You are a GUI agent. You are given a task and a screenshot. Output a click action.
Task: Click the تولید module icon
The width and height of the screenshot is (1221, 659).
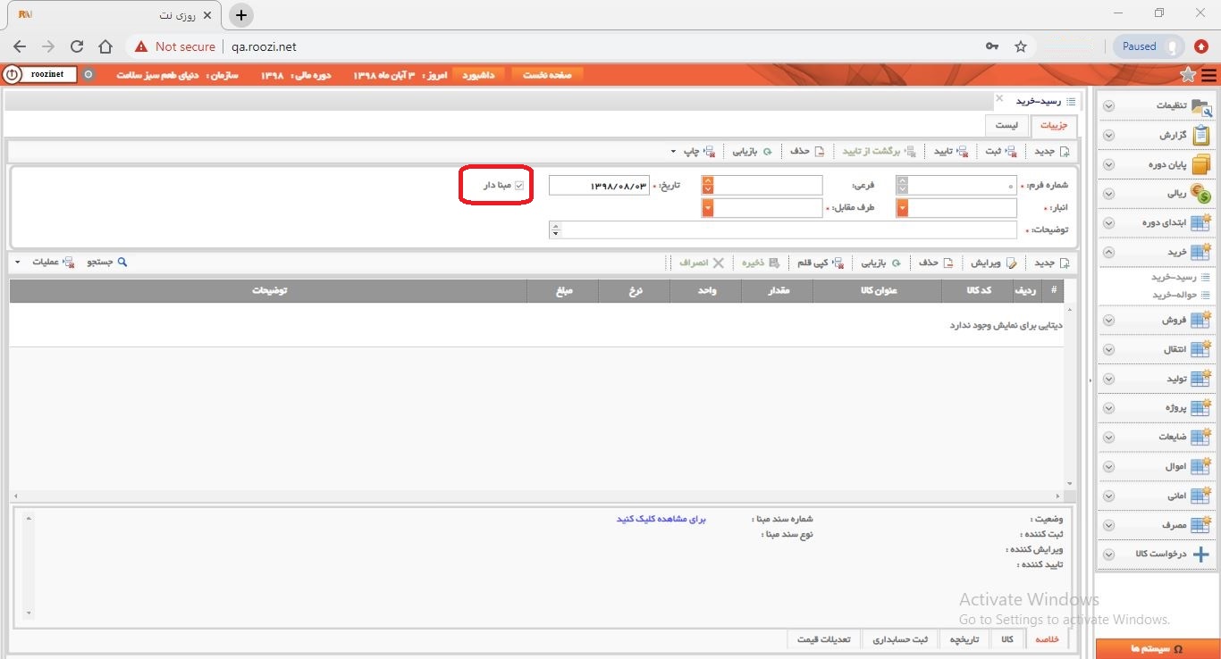tap(1201, 379)
